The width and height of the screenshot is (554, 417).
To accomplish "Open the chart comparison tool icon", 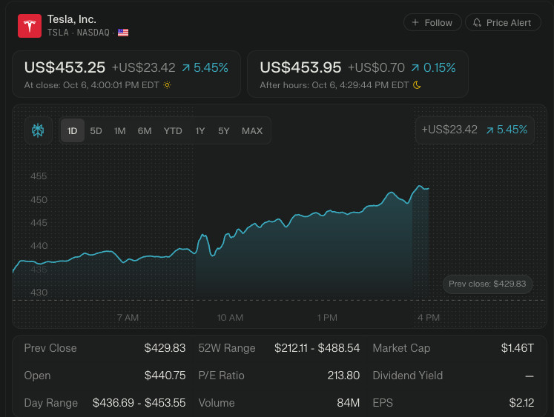I will pyautogui.click(x=38, y=131).
